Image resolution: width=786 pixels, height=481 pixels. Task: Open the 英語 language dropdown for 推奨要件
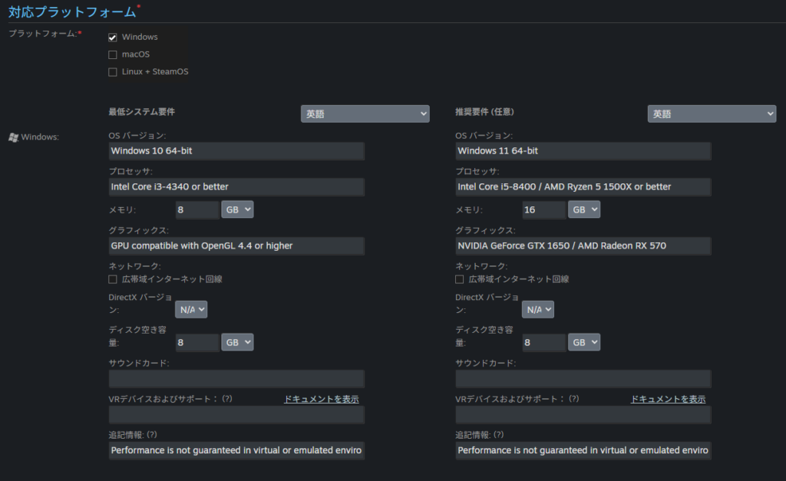click(712, 114)
